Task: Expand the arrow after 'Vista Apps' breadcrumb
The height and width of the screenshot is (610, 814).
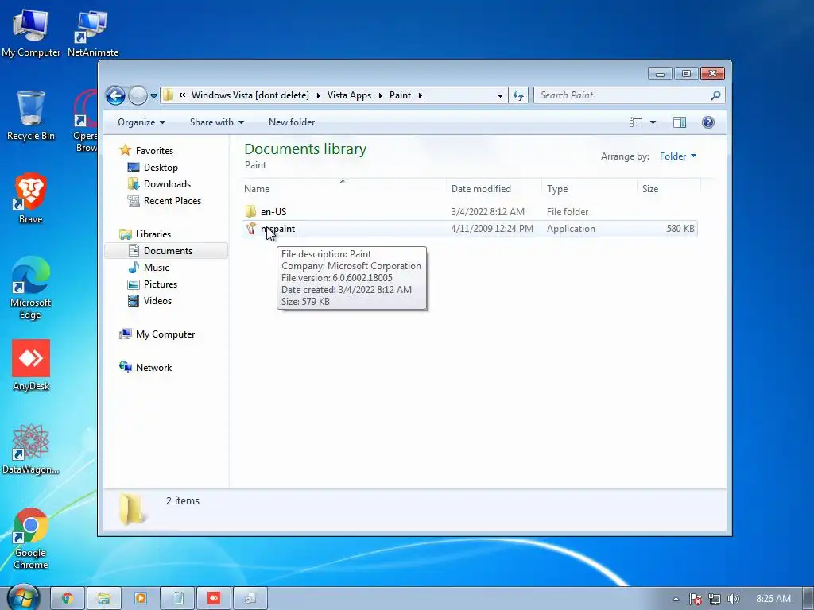Action: [x=381, y=95]
